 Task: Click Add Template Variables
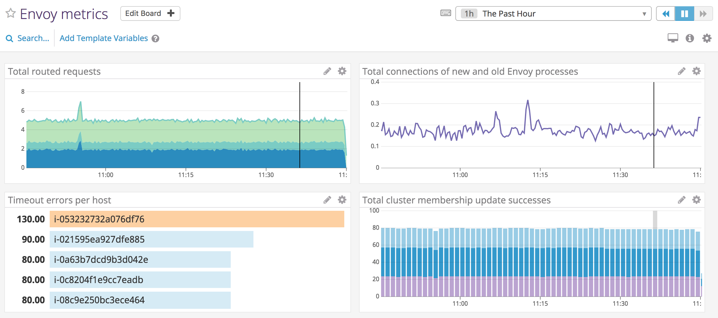(103, 38)
